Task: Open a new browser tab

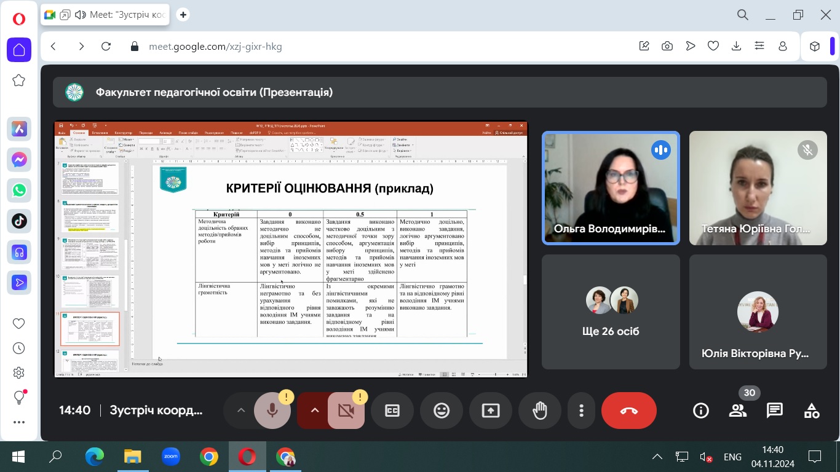Action: click(183, 15)
